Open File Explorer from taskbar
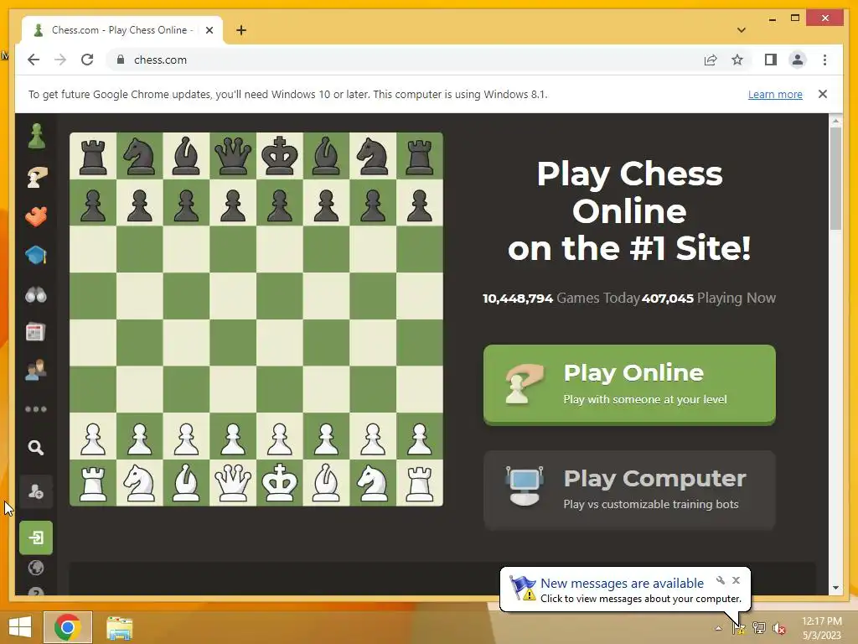 119,627
